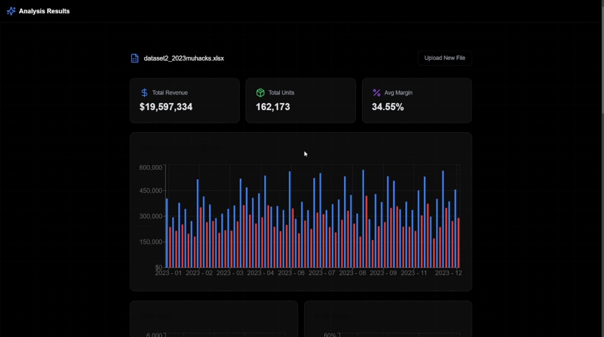Click the 600,000 y-axis label
This screenshot has height=337, width=604.
click(x=151, y=167)
